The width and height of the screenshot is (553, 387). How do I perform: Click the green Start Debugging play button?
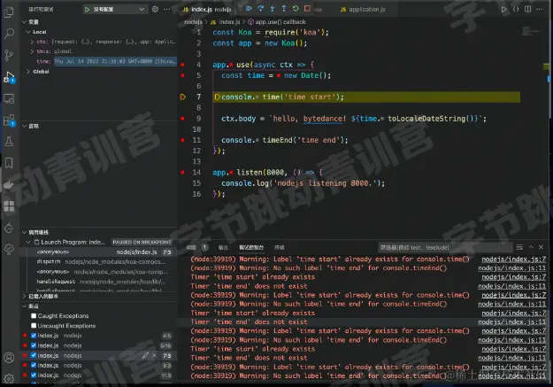coord(87,10)
